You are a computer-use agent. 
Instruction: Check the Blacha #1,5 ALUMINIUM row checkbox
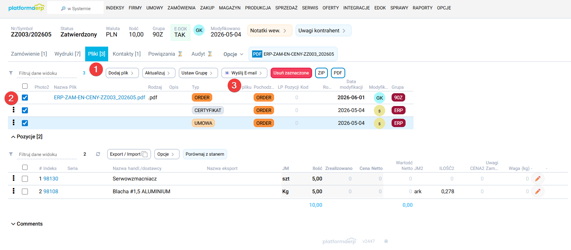click(25, 191)
